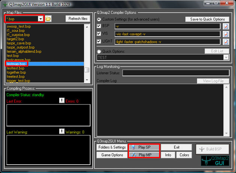
Task: Click the exclamation icon next to Errors
Action: (62, 100)
